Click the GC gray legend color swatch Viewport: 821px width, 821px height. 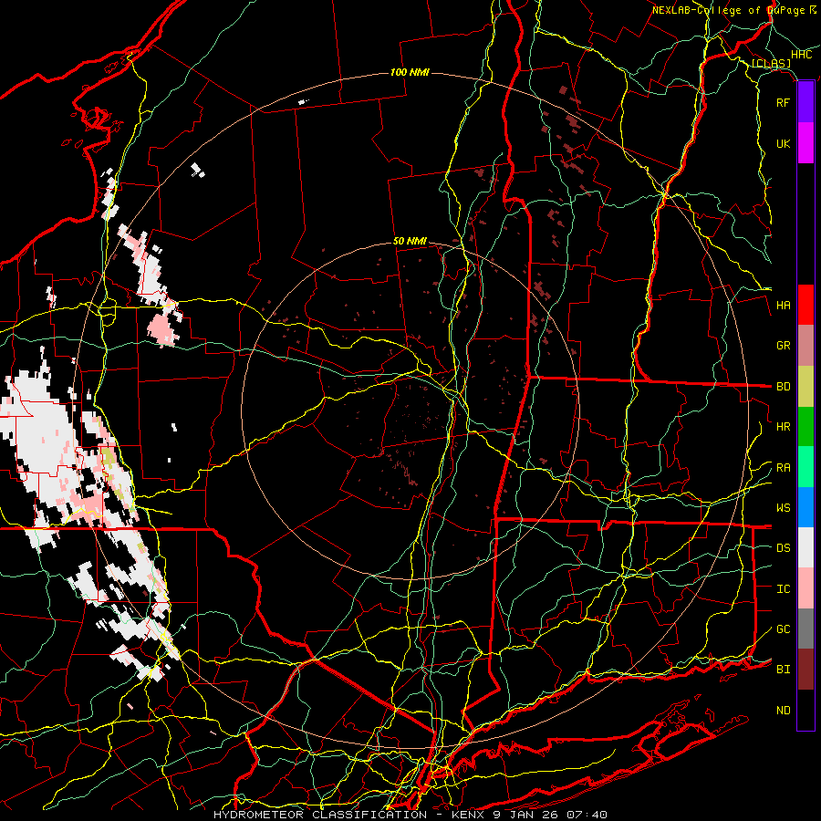[x=805, y=629]
